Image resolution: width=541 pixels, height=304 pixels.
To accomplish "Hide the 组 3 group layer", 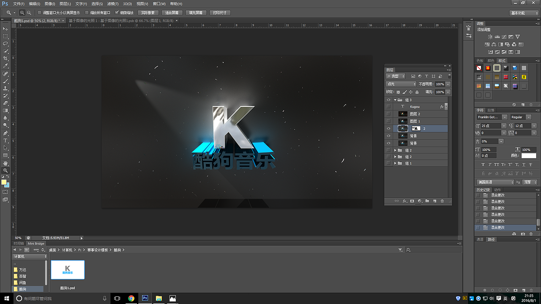I will 388,100.
